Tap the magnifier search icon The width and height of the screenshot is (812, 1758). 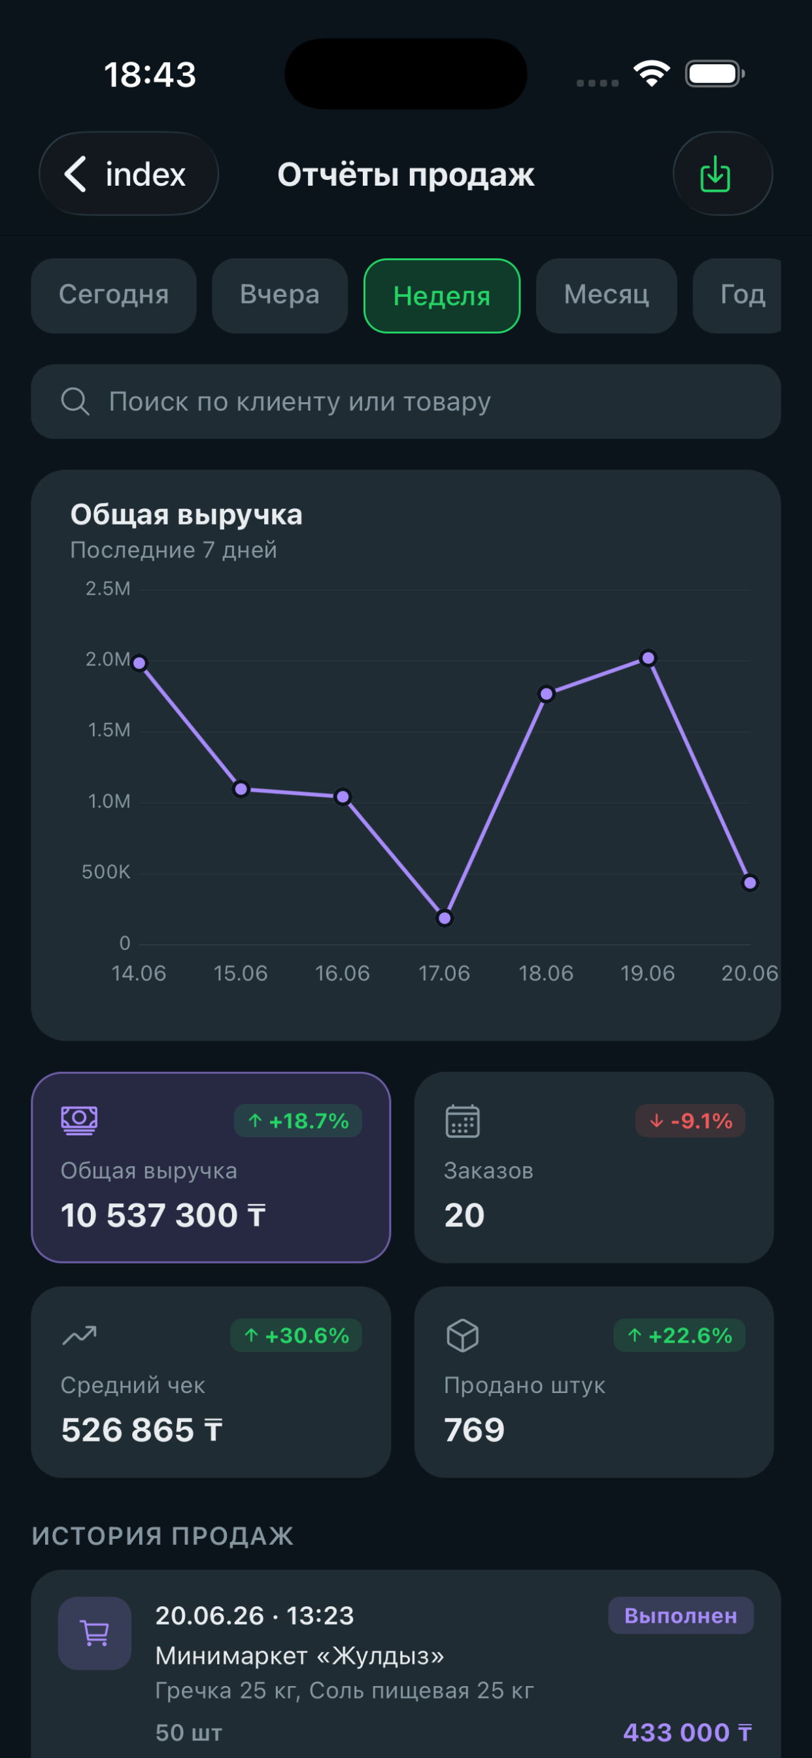coord(75,402)
